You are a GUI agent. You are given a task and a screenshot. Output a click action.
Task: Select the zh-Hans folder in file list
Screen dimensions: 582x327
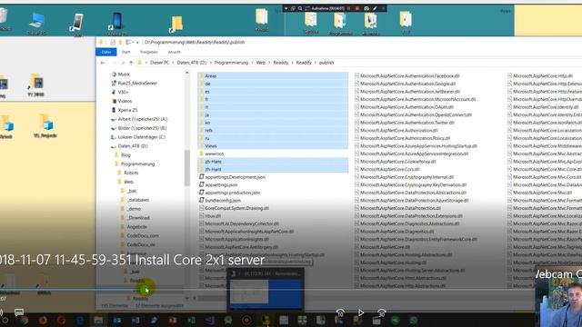(x=273, y=162)
